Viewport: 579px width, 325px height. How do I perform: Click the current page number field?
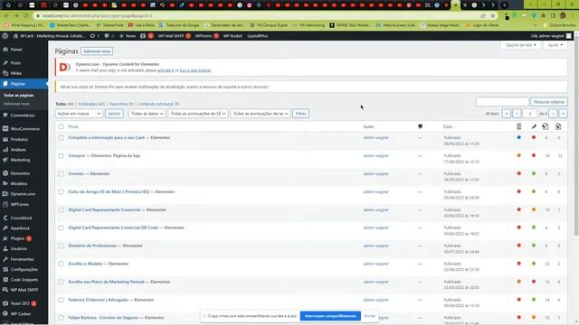(x=529, y=114)
